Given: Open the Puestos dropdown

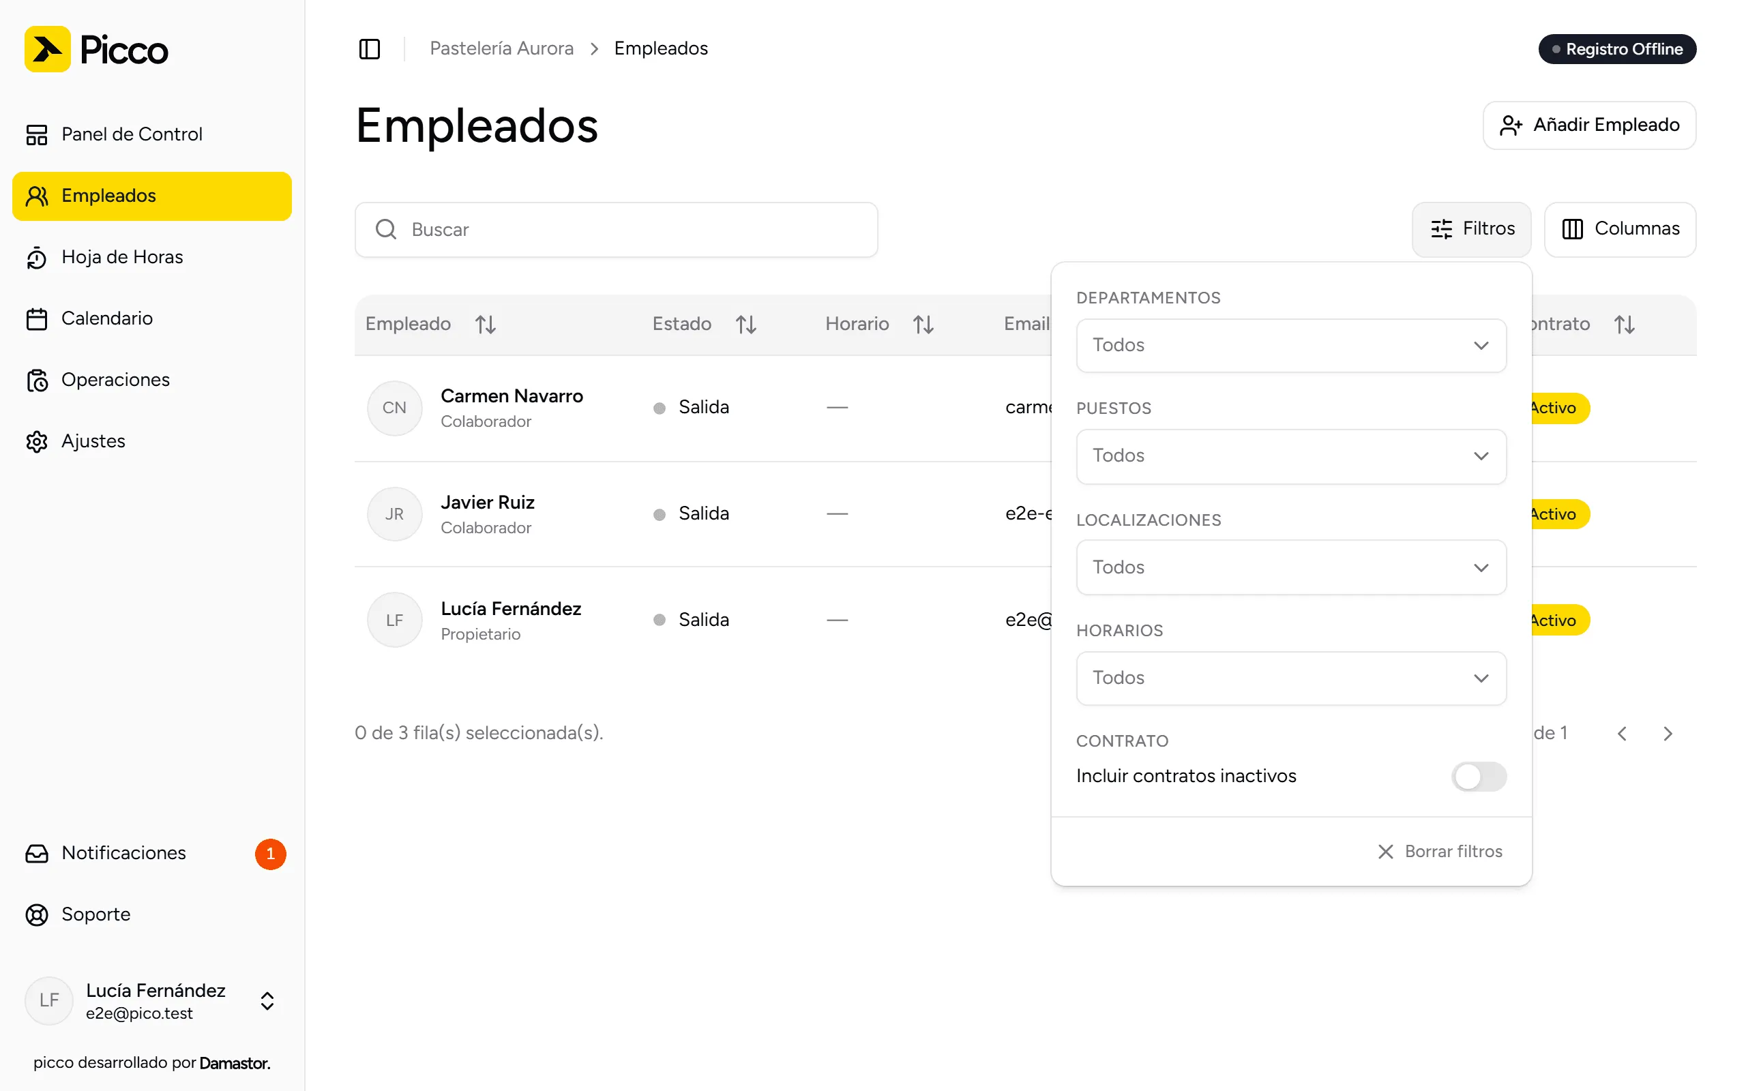Looking at the screenshot, I should 1290,456.
